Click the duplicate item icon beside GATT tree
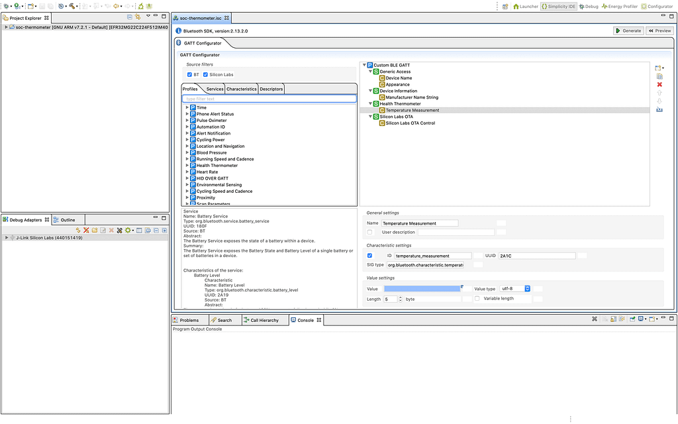 [x=659, y=76]
